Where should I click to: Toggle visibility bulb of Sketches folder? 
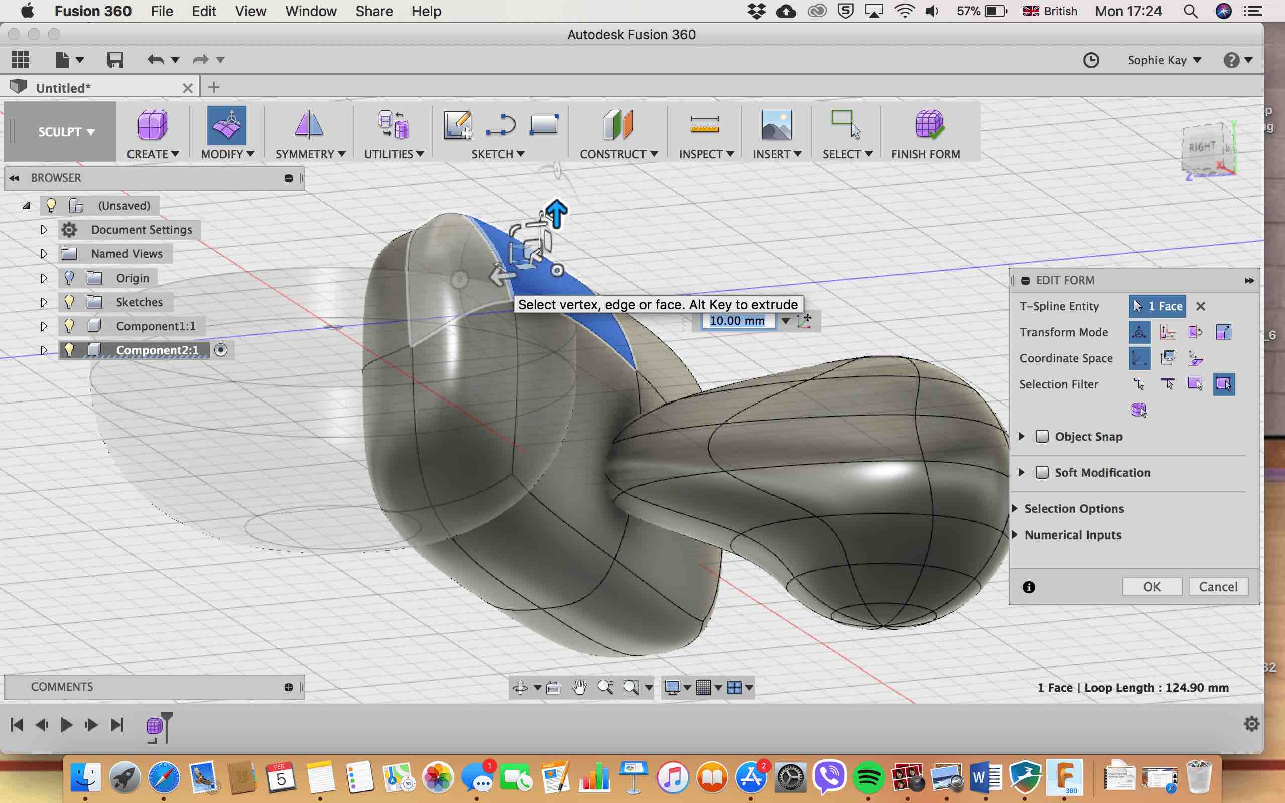click(69, 302)
